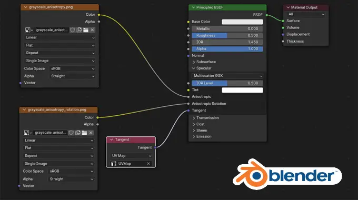Open Color Space sRGB dropdown in grayscale_anisotropy_rotation.png node
The width and height of the screenshot is (358, 200).
tap(71, 171)
